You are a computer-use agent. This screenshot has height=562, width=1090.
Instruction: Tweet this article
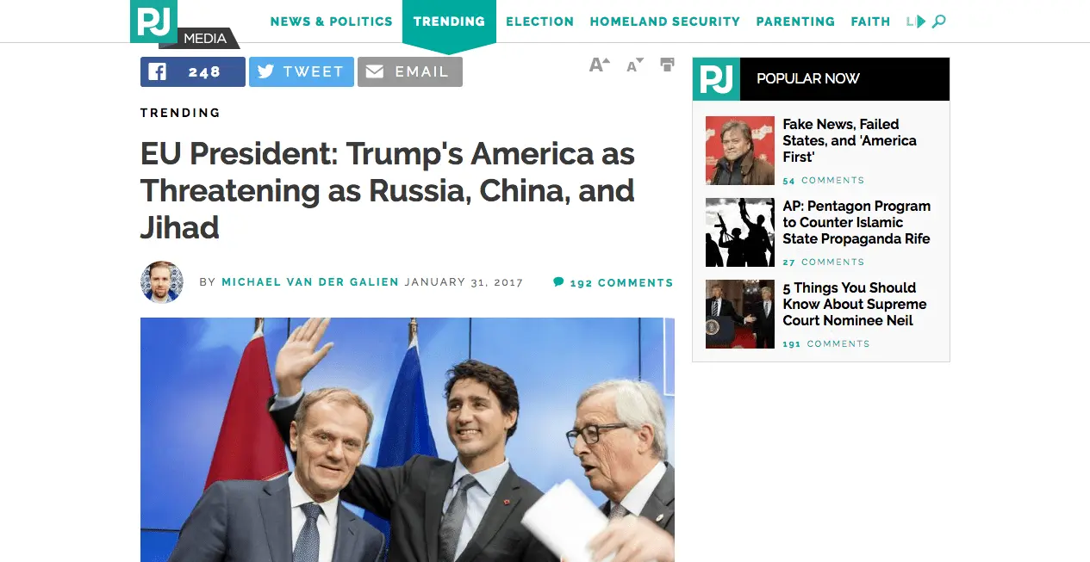click(x=302, y=72)
